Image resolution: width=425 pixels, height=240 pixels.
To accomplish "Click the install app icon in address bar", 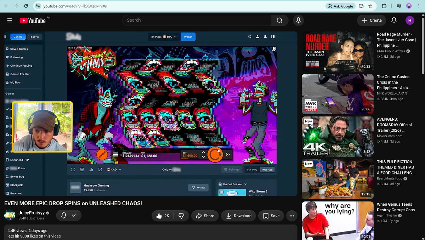I will pyautogui.click(x=361, y=6).
